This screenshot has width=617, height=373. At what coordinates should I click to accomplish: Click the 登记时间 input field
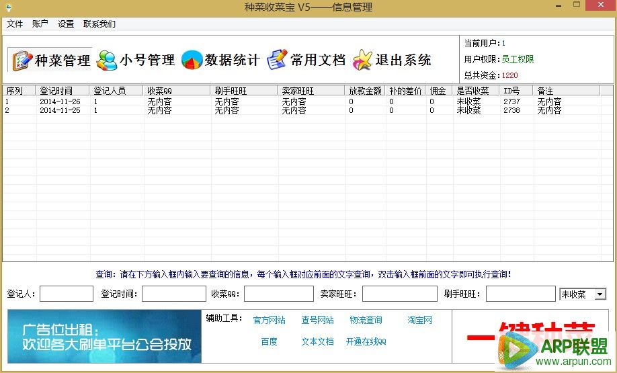click(174, 294)
